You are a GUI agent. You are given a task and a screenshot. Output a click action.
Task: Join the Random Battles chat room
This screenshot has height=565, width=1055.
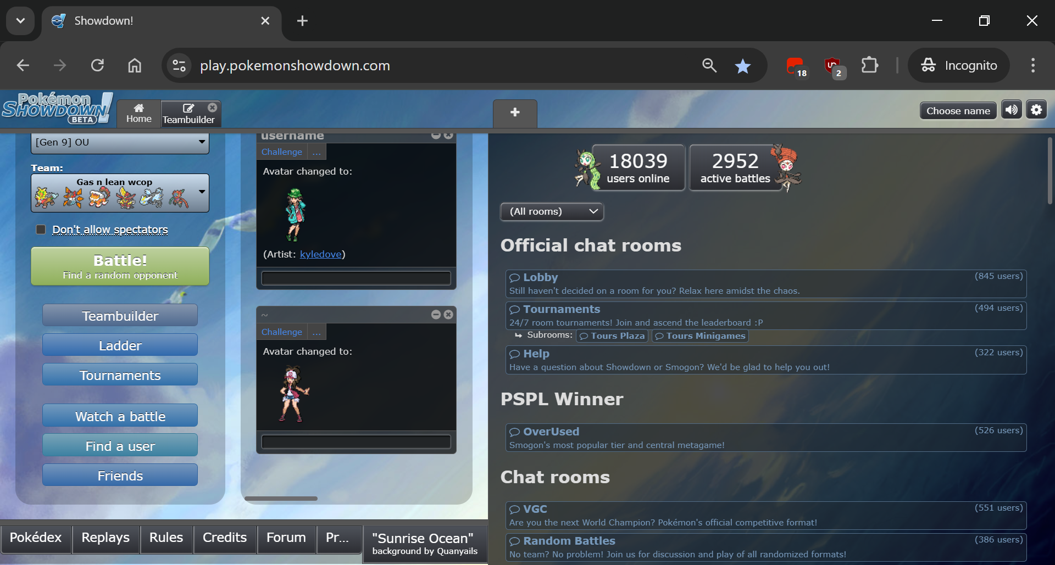[x=766, y=547]
